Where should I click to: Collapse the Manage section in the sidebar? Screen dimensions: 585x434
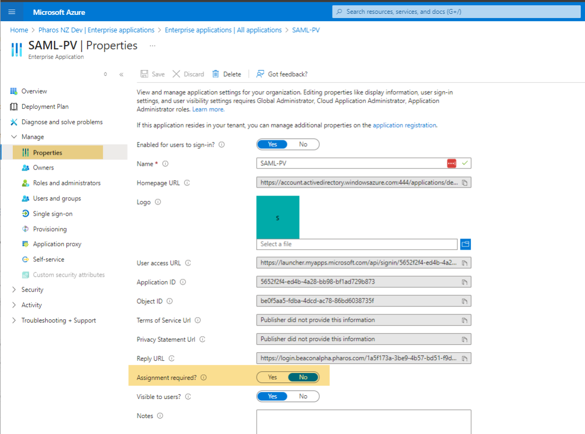[x=14, y=137]
